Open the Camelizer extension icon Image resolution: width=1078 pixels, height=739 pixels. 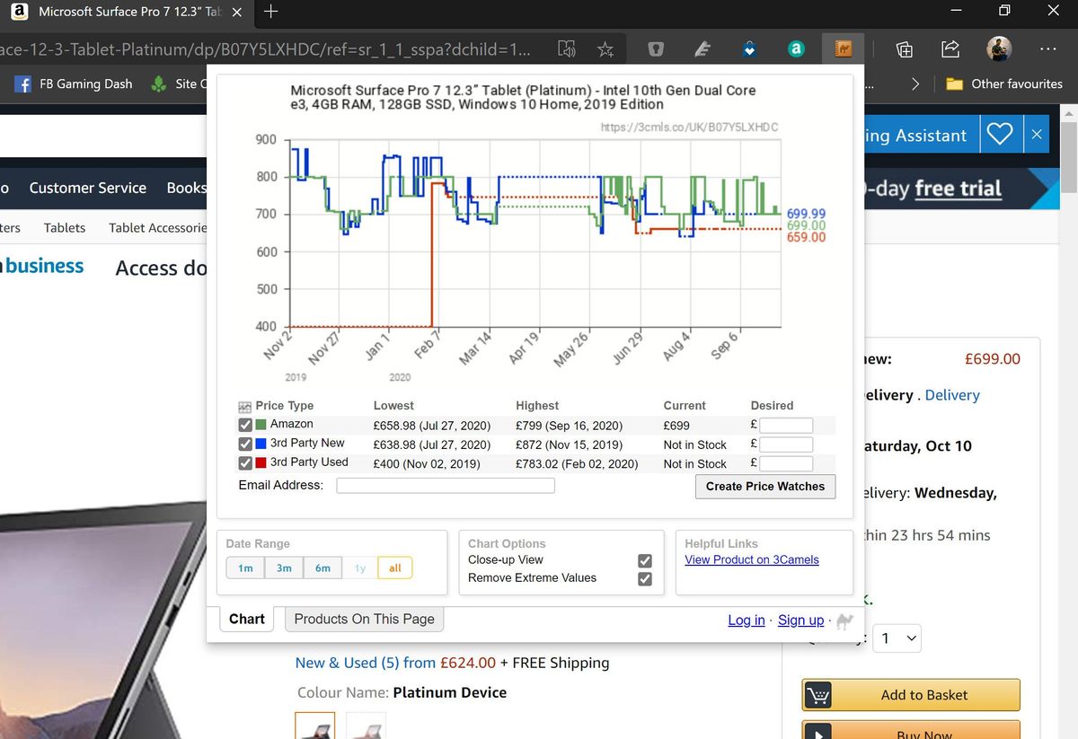click(x=843, y=49)
